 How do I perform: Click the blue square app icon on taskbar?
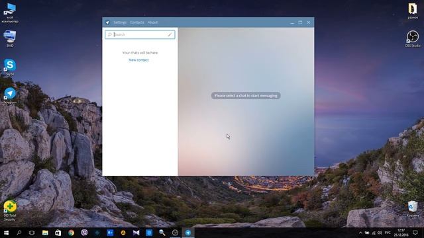pos(149,233)
